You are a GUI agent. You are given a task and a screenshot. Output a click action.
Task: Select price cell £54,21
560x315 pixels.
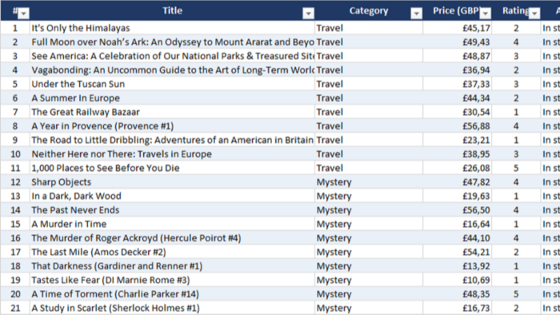pos(457,252)
